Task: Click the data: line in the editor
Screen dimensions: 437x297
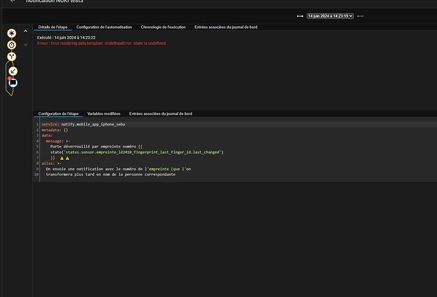Action: (x=47, y=136)
